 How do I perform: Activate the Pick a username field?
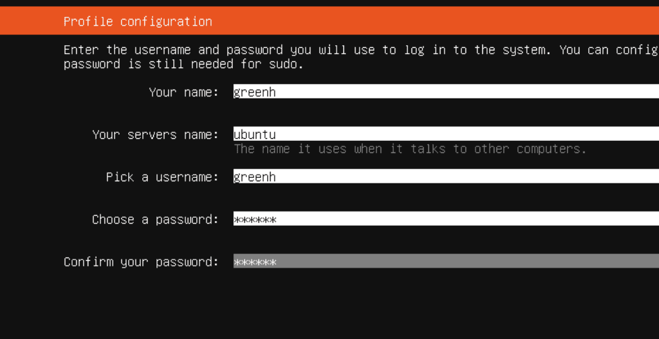point(446,176)
